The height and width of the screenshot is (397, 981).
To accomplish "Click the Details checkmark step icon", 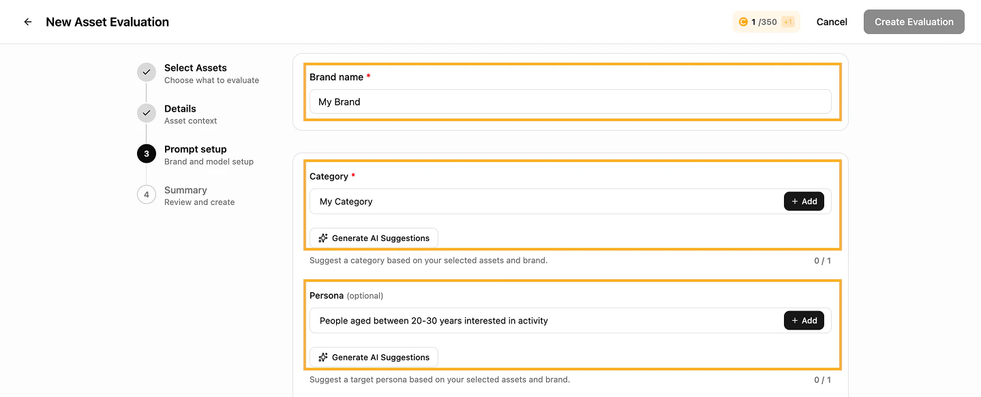I will point(147,113).
